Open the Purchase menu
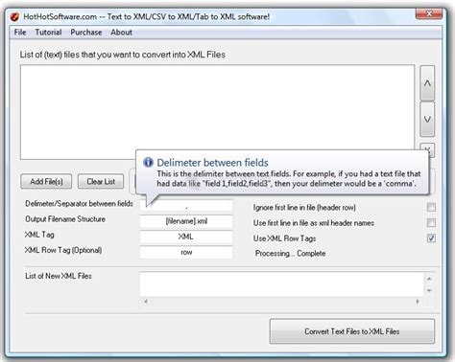Screen dimensions: 455x362 (86, 33)
